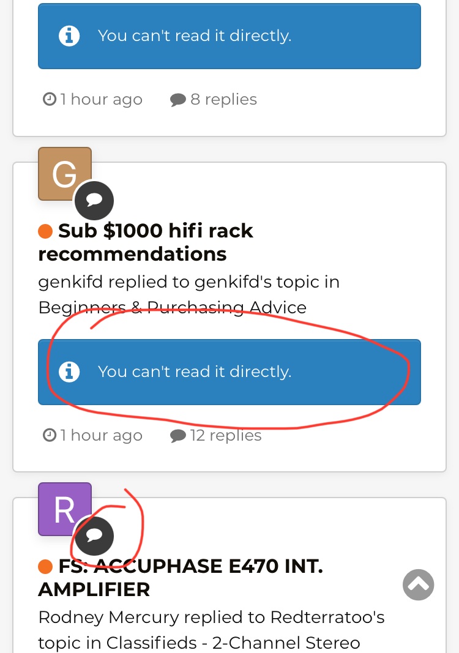This screenshot has width=459, height=653.
Task: Open the "12 replies" link
Action: [225, 435]
